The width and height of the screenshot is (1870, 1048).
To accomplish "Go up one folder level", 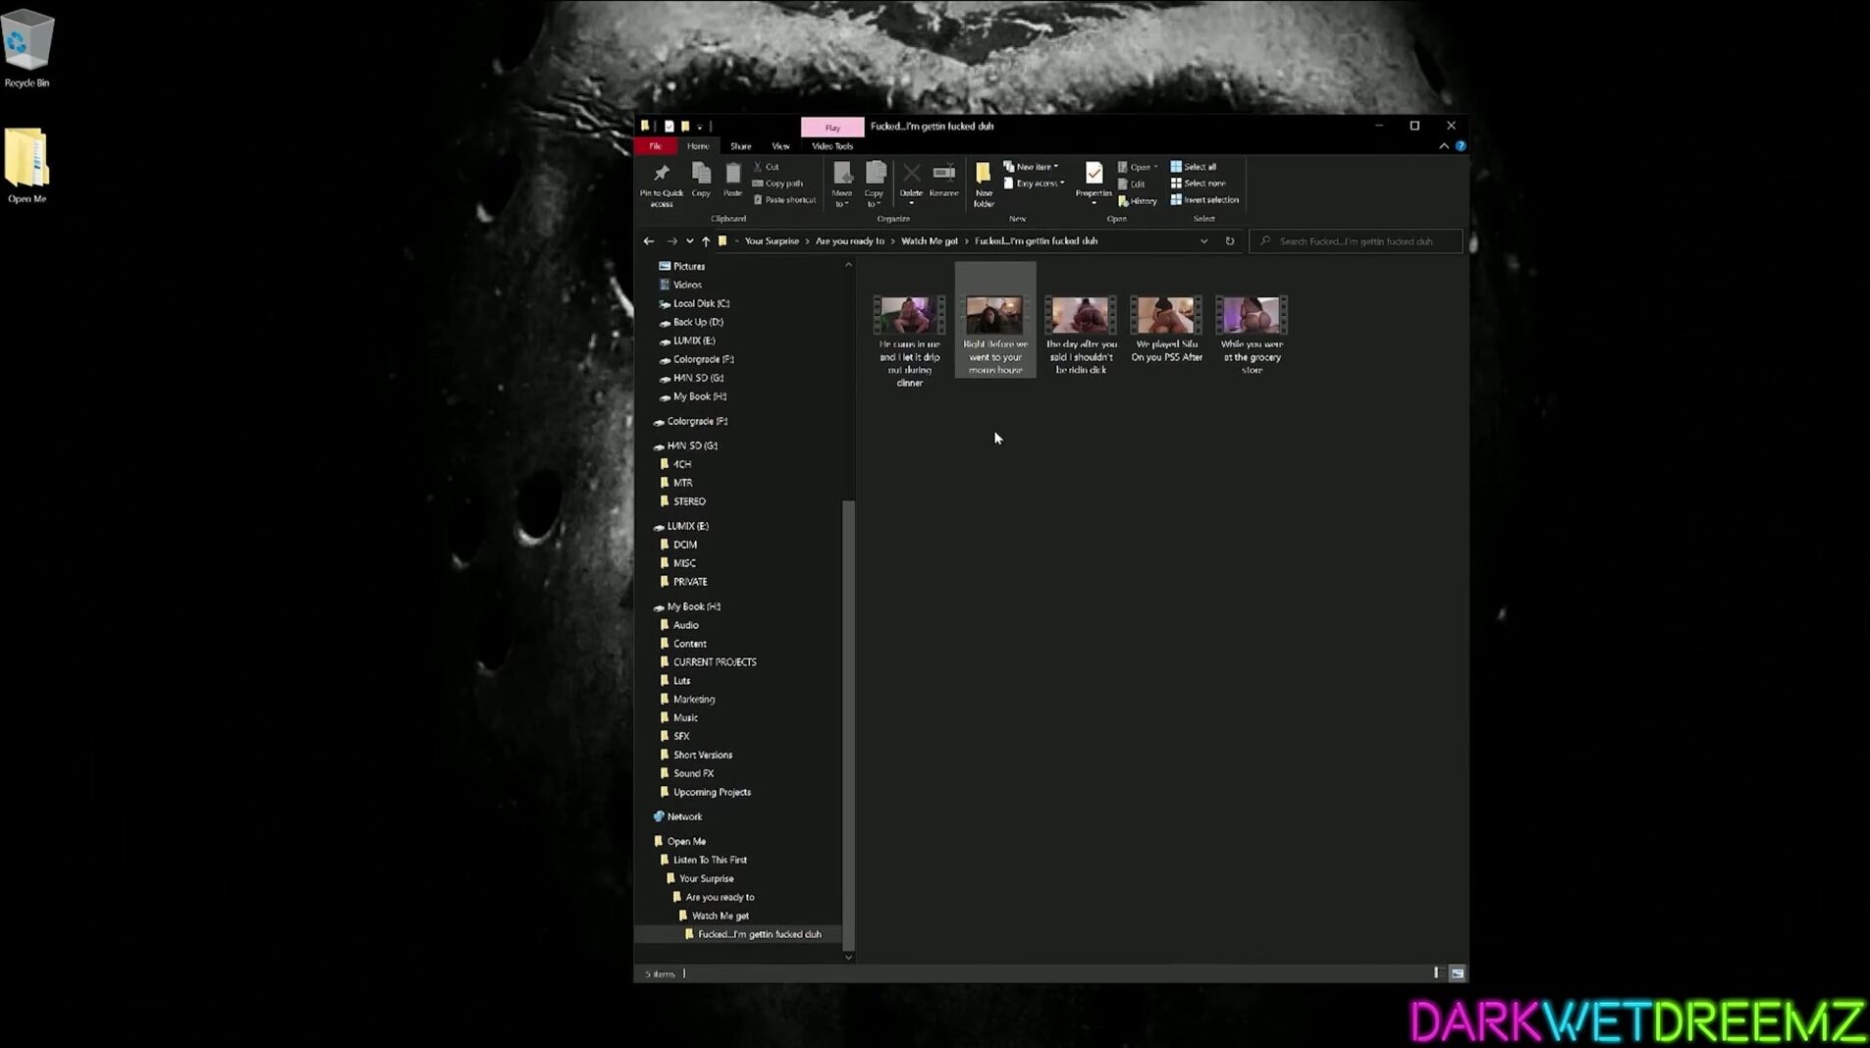I will tap(705, 241).
